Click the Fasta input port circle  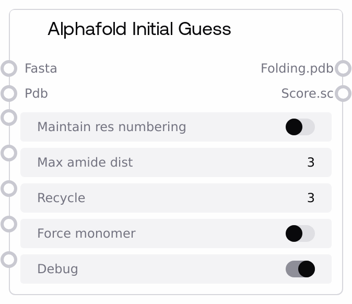click(x=9, y=68)
